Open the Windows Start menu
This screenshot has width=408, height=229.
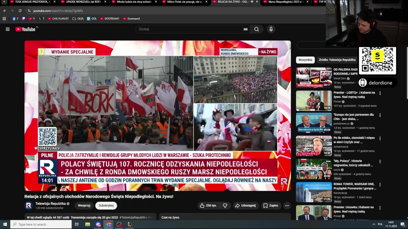click(5, 225)
